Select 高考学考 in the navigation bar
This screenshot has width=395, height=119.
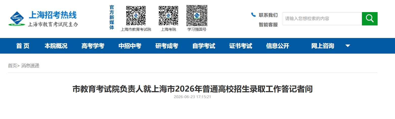pos(93,46)
